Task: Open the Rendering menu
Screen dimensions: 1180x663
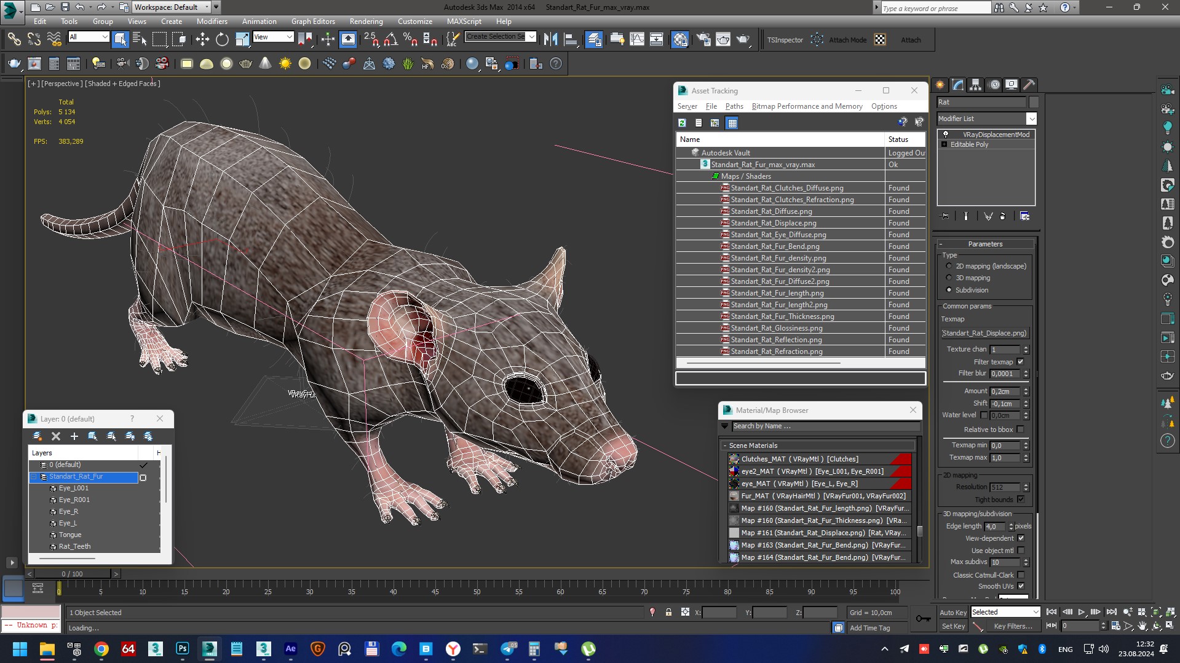Action: click(x=366, y=22)
